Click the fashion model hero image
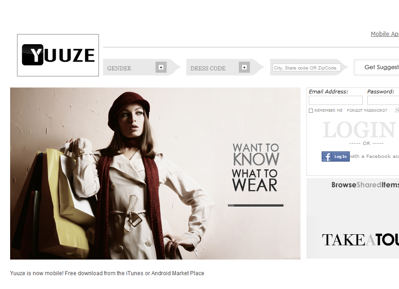This screenshot has height=289, width=399. coord(155,173)
